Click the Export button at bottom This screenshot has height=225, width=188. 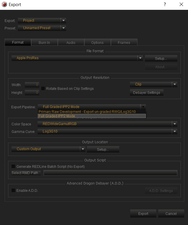click(143, 213)
